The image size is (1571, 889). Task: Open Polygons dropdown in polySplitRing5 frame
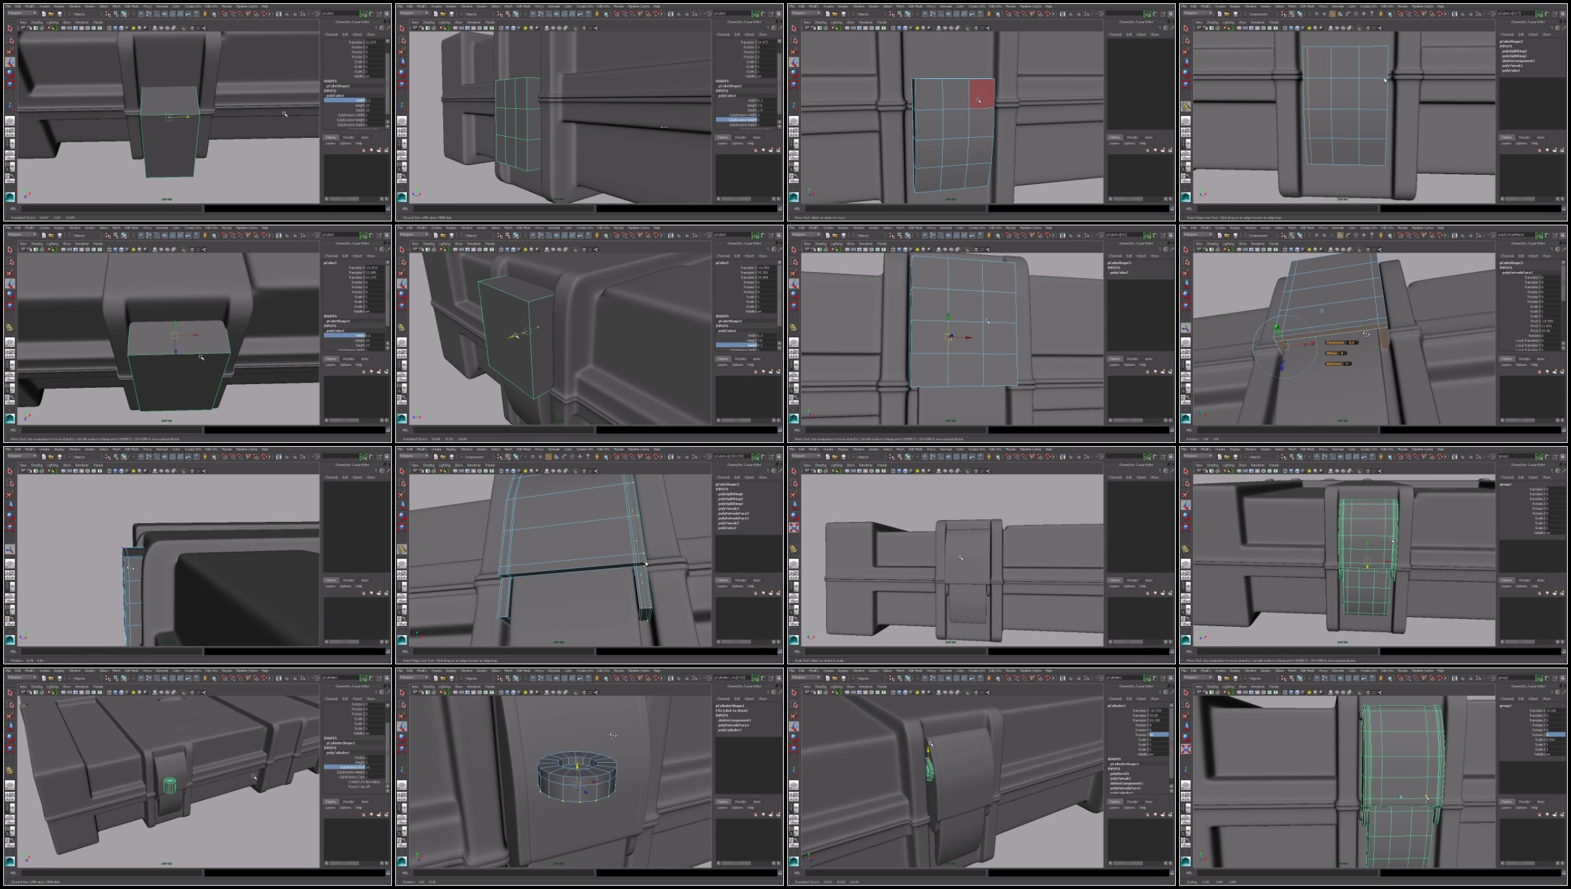(415, 456)
